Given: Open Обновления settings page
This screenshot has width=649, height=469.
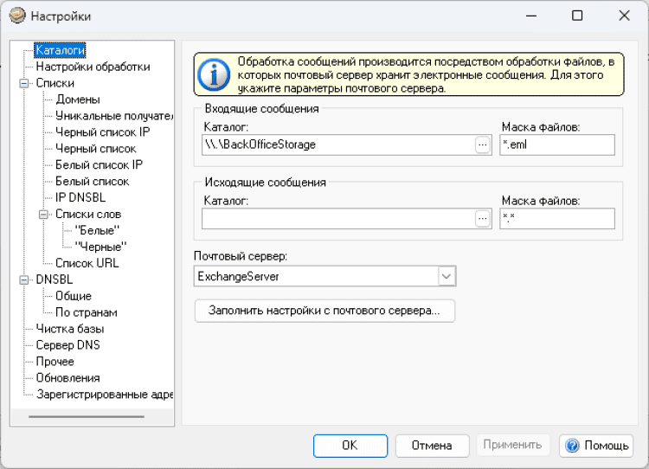Looking at the screenshot, I should [67, 378].
